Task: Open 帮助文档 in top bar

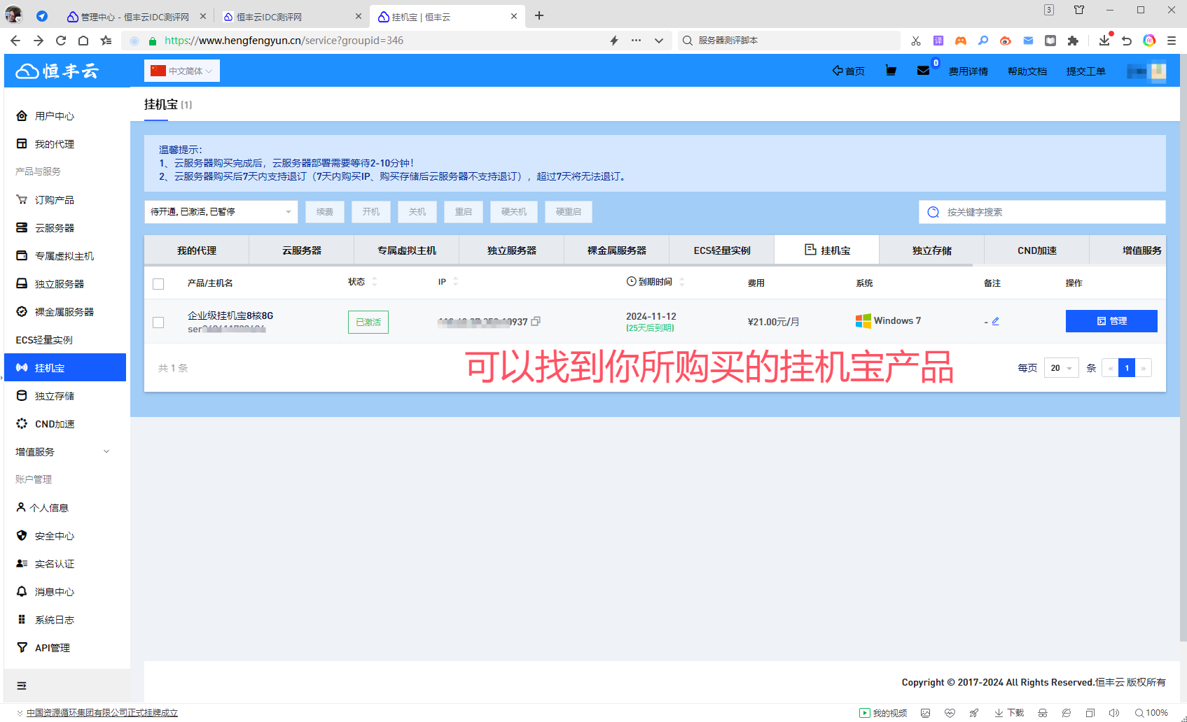Action: point(1027,71)
